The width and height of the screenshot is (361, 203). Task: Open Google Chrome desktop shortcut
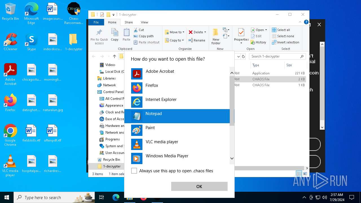pos(10,135)
